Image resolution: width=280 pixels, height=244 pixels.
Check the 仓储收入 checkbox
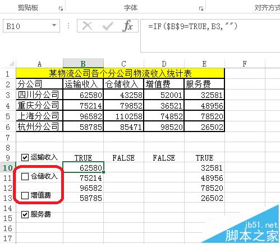[x=25, y=176]
